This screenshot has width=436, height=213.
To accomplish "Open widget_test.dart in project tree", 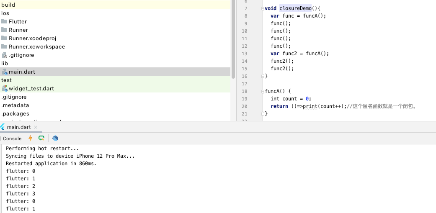I will click(115, 88).
